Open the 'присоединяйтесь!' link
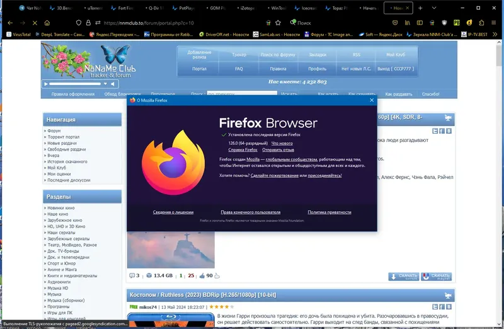Image resolution: width=504 pixels, height=329 pixels. 324,175
